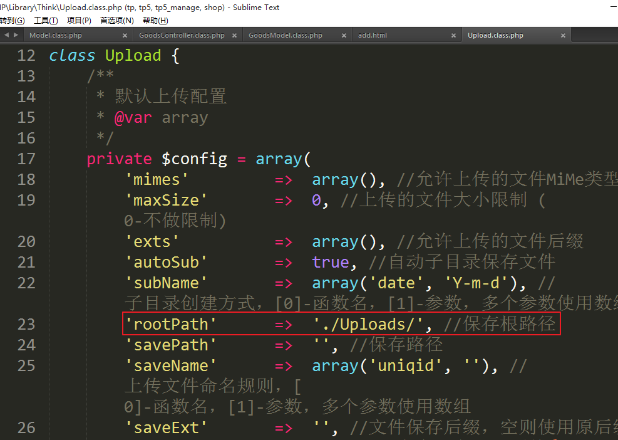Open the 工具(T) menu
Viewport: 618px width, 440px height.
click(x=46, y=21)
